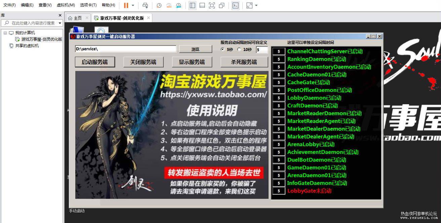Click the revert to snapshot icon

coord(169,5)
